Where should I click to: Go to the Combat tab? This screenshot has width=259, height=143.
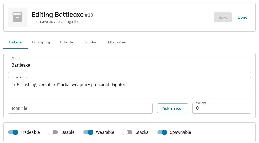[91, 42]
